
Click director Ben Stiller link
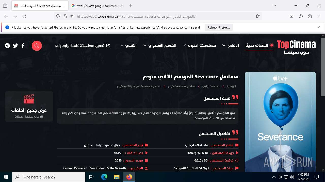(x=97, y=168)
